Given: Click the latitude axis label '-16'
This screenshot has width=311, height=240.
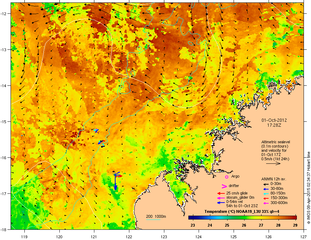Looking at the screenshot, I should 4,158.
